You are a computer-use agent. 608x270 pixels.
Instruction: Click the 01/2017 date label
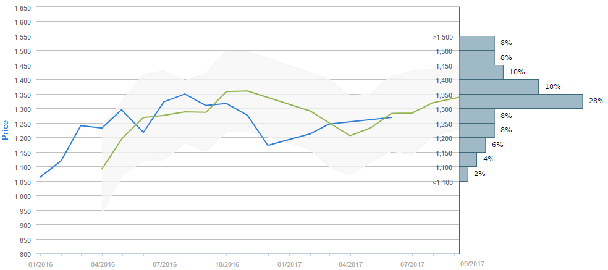click(289, 264)
